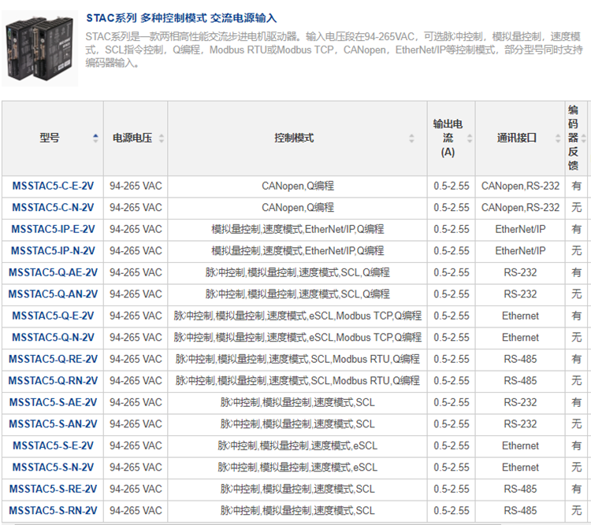
Task: Sort table by 编码器反馈 column arrow
Action: click(x=583, y=139)
